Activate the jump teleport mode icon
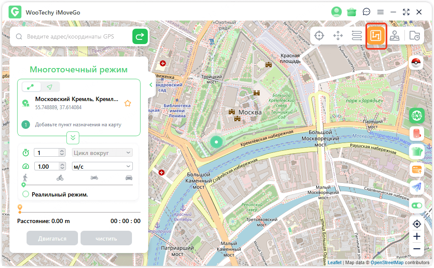The width and height of the screenshot is (434, 268). (395, 36)
